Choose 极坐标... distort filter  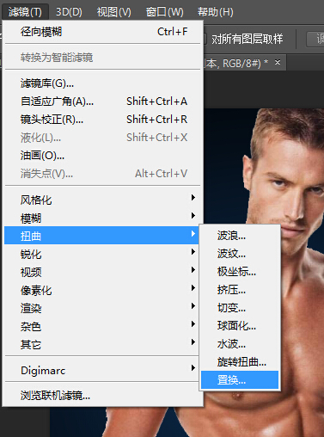240,272
